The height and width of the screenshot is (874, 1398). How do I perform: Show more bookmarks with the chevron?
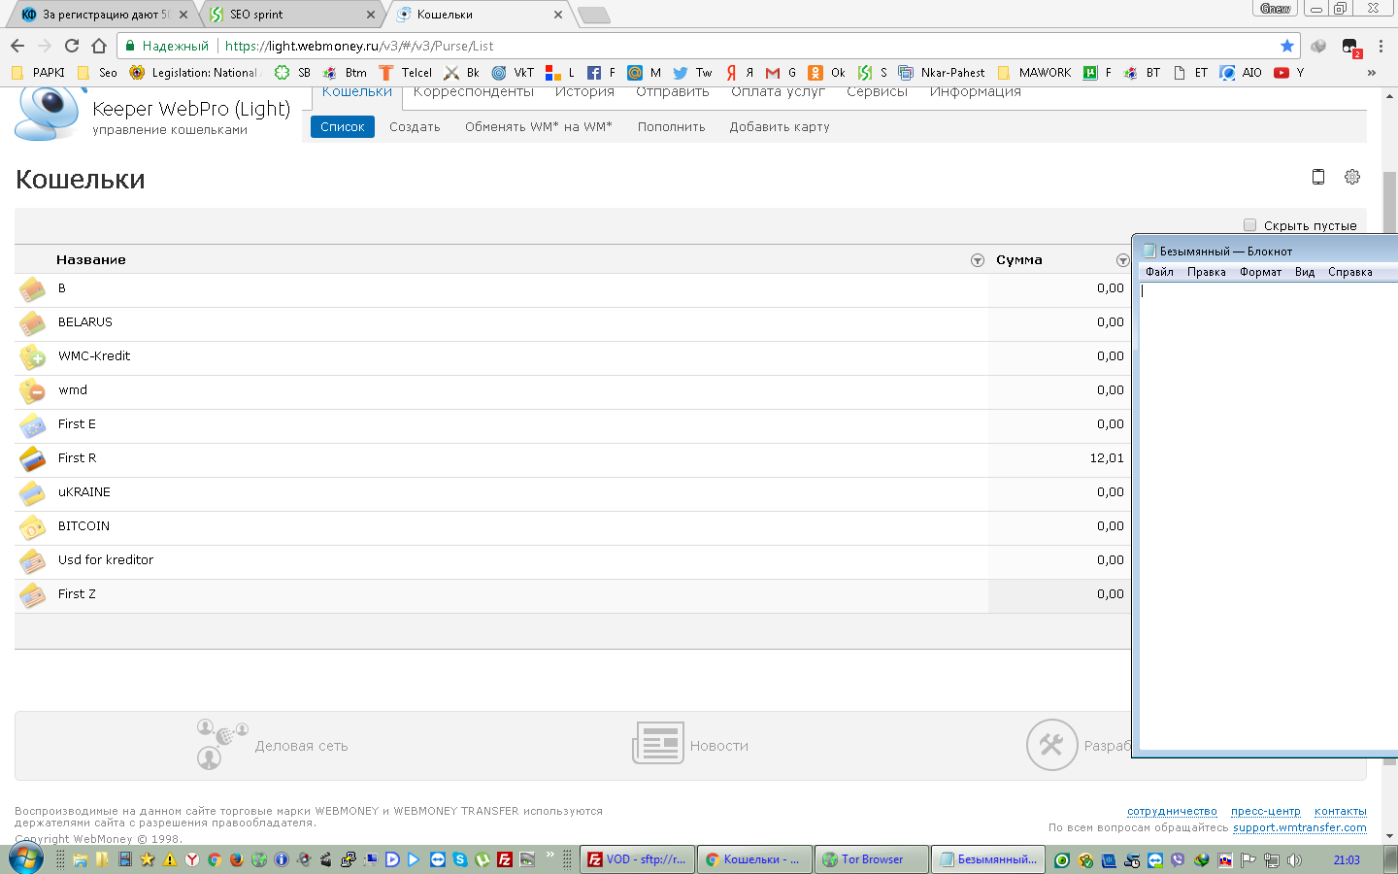1372,73
